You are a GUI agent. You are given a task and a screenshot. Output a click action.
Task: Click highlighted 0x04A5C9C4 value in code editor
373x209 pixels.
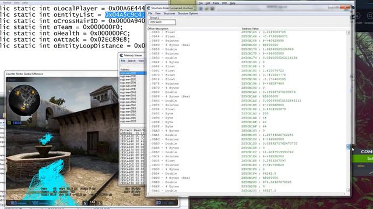coord(124,15)
